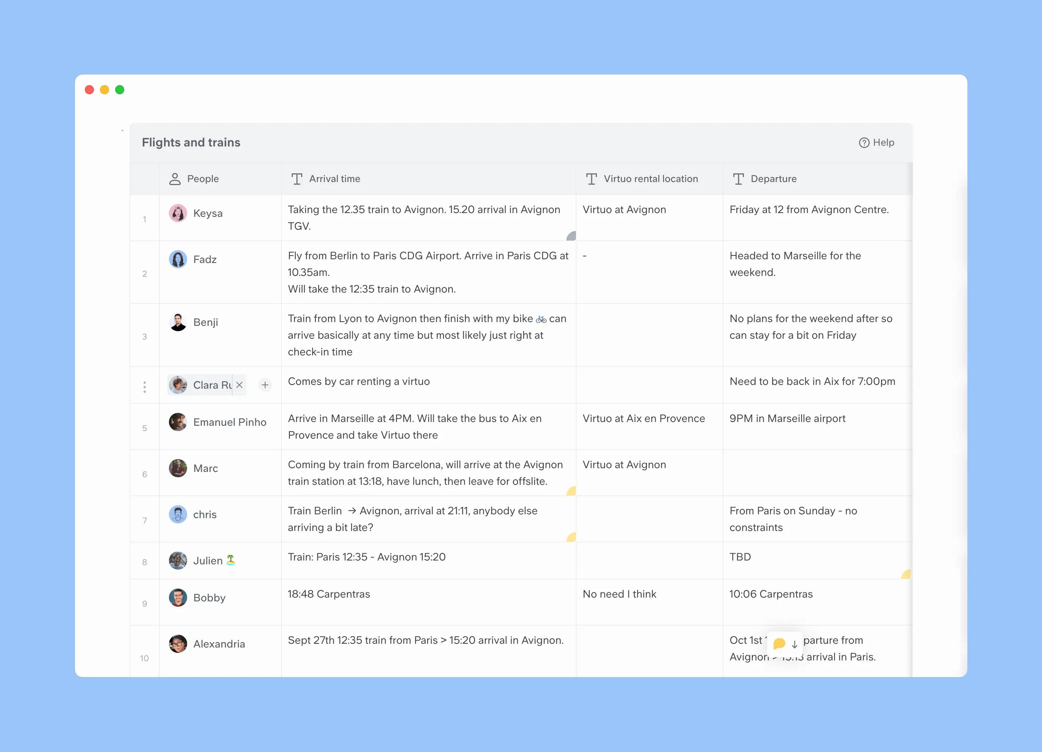Select Emanuel Pinho's name cell
Screen dimensions: 1042x752
coord(220,427)
